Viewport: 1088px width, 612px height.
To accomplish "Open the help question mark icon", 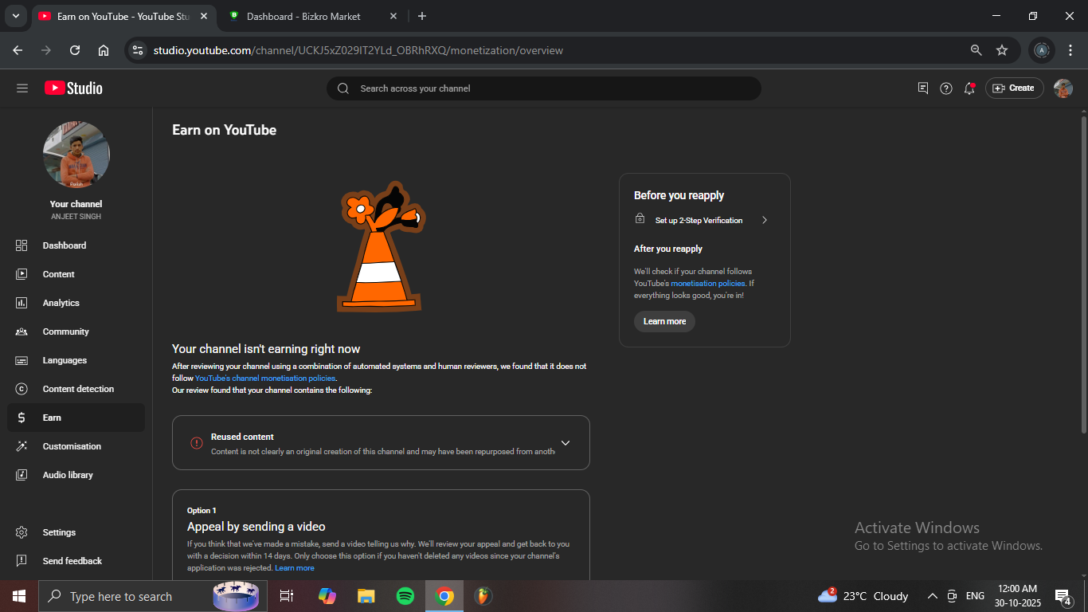I will click(x=946, y=88).
